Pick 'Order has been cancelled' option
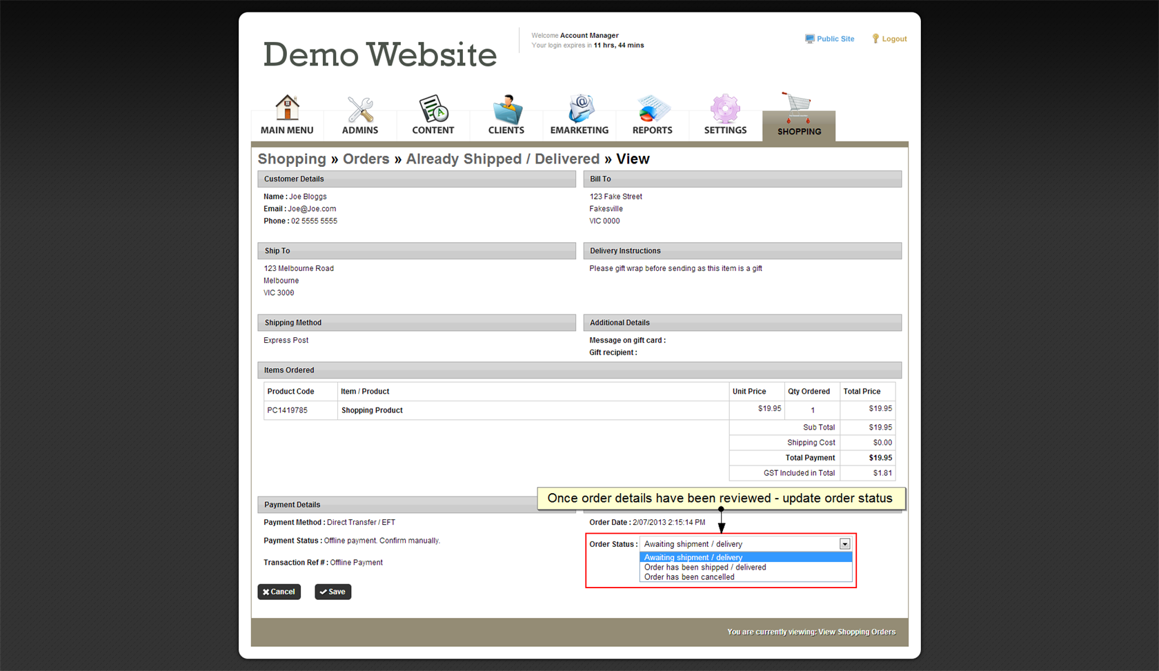 [x=689, y=577]
